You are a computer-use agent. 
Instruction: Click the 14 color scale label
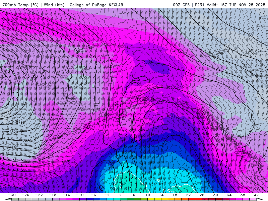pyautogui.click(x=161, y=195)
